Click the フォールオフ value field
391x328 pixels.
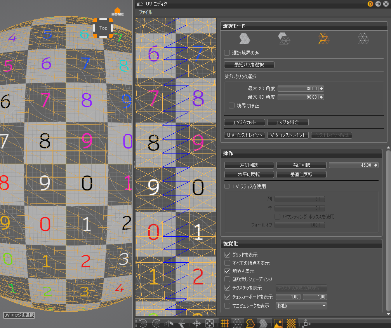pyautogui.click(x=299, y=225)
